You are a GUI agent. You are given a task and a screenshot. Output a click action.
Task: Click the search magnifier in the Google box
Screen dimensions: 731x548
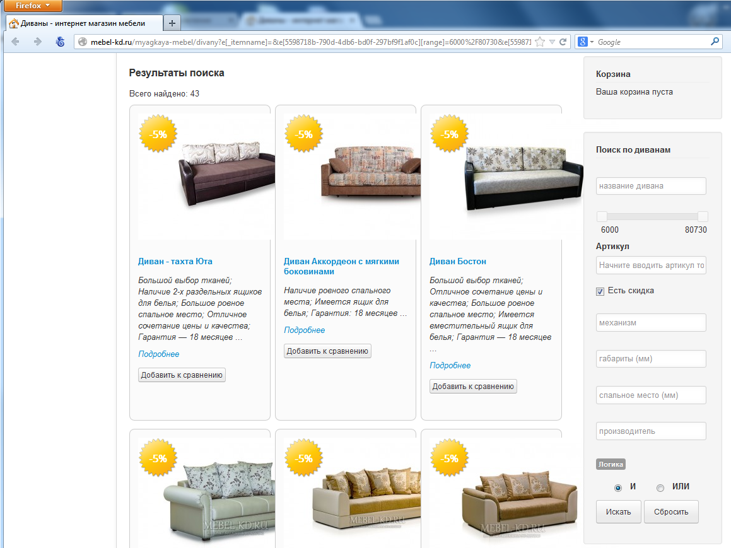tap(715, 42)
